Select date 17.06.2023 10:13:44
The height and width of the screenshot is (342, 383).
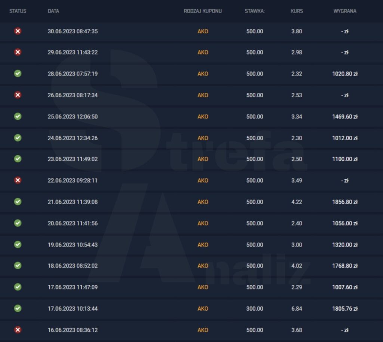point(73,309)
